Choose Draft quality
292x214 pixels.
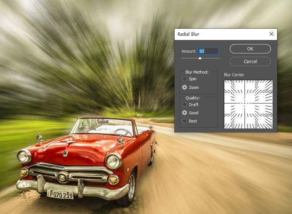(x=185, y=105)
